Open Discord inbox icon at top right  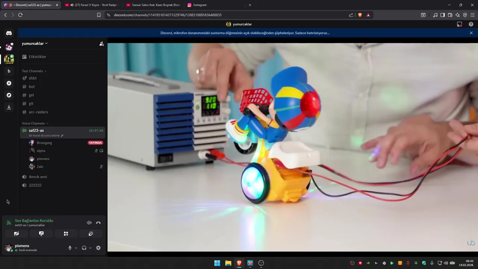(x=460, y=24)
